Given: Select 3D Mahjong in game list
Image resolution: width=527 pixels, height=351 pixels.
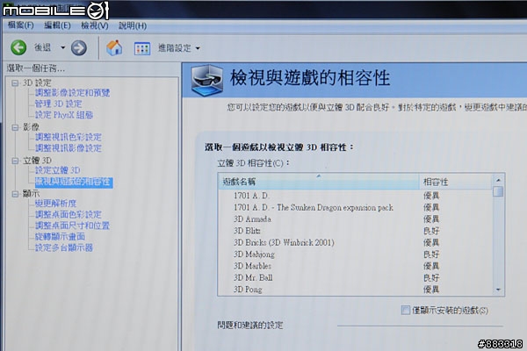Looking at the screenshot, I should point(355,254).
